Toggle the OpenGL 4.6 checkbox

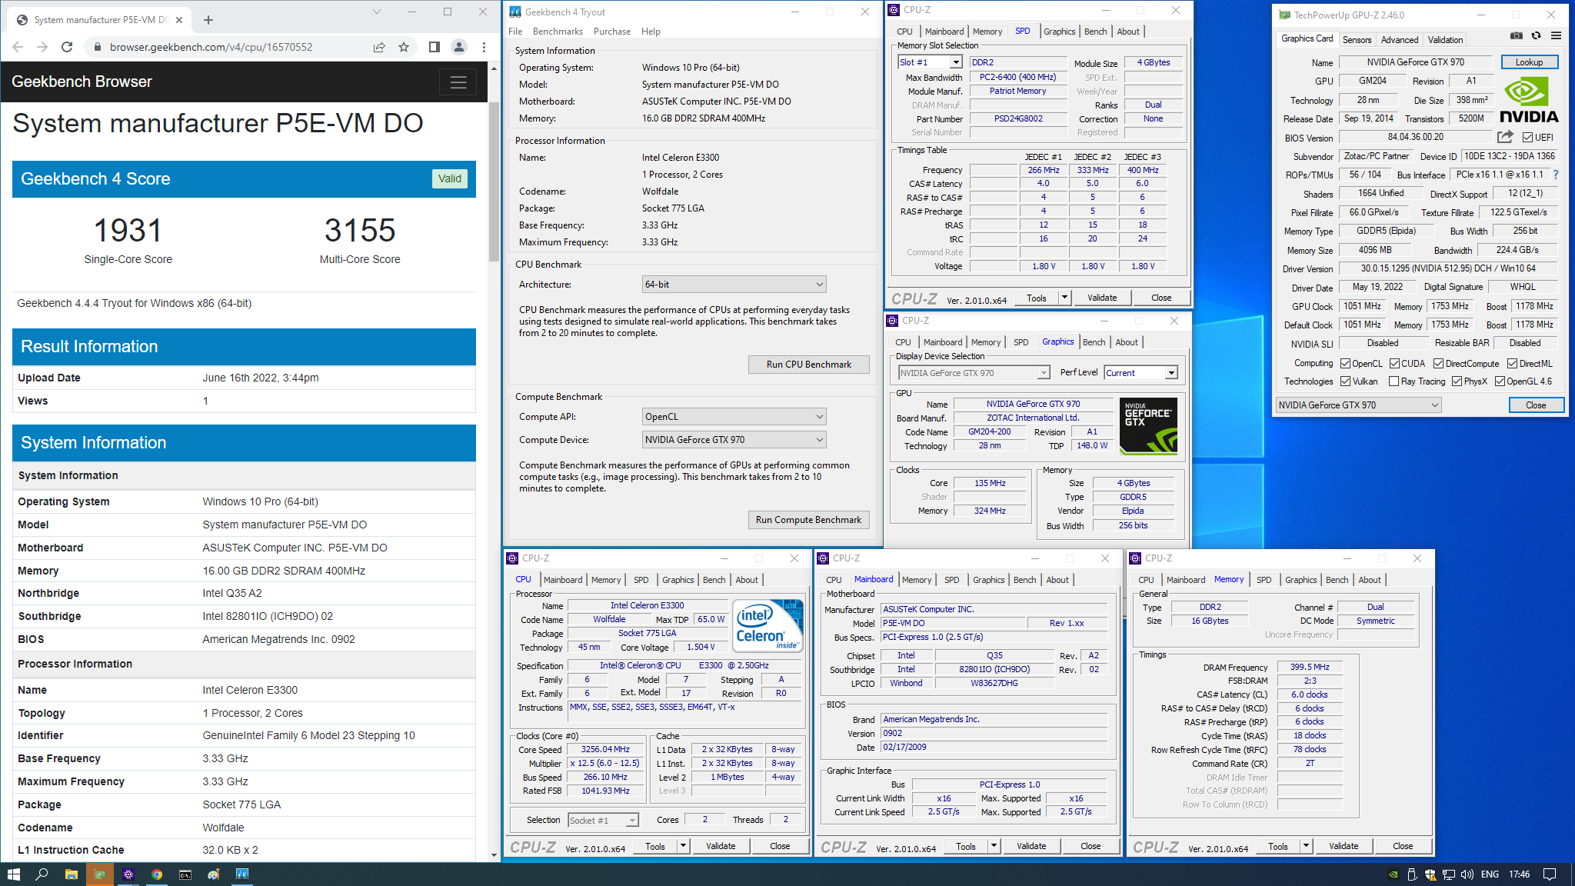click(1500, 381)
